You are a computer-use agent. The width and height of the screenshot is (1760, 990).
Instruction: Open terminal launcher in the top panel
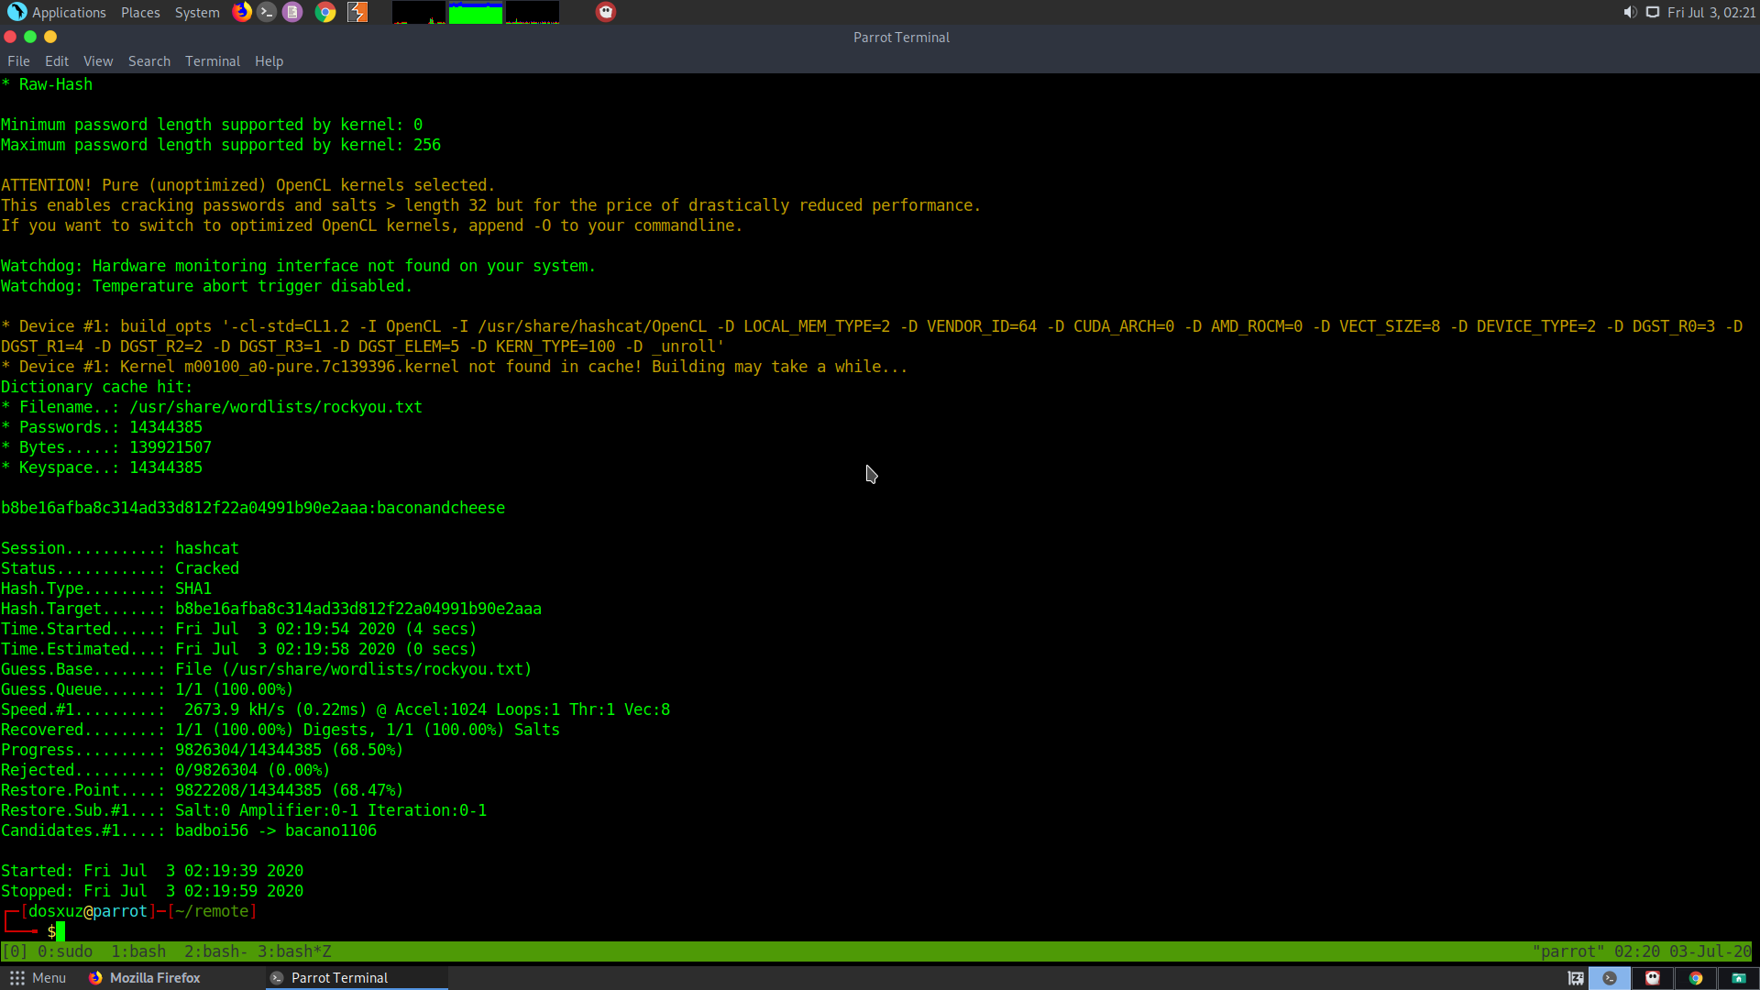[267, 12]
